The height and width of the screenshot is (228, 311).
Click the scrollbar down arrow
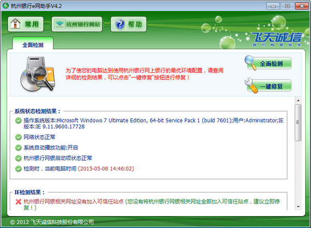coord(298,207)
